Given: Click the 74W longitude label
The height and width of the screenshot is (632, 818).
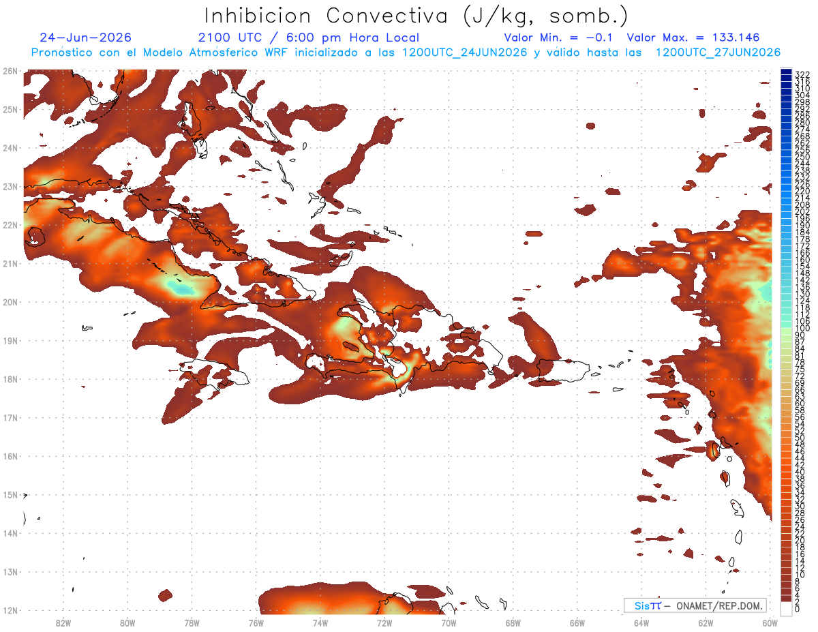Looking at the screenshot, I should coord(320,623).
